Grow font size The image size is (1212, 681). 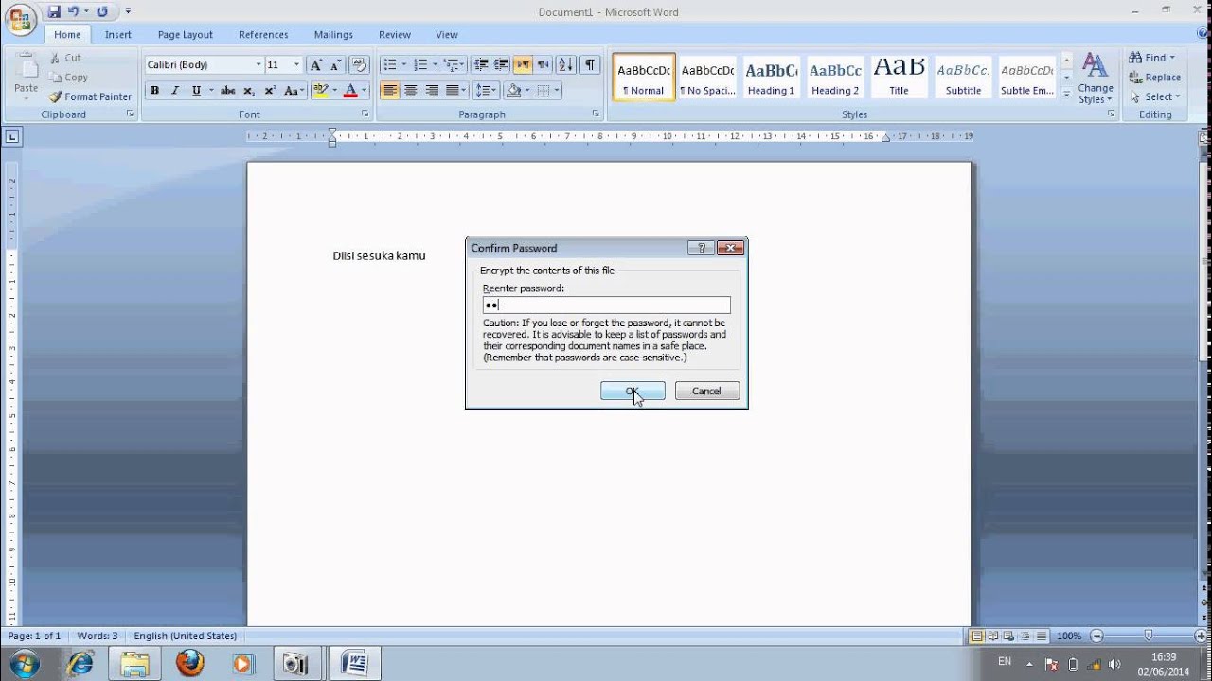[316, 64]
